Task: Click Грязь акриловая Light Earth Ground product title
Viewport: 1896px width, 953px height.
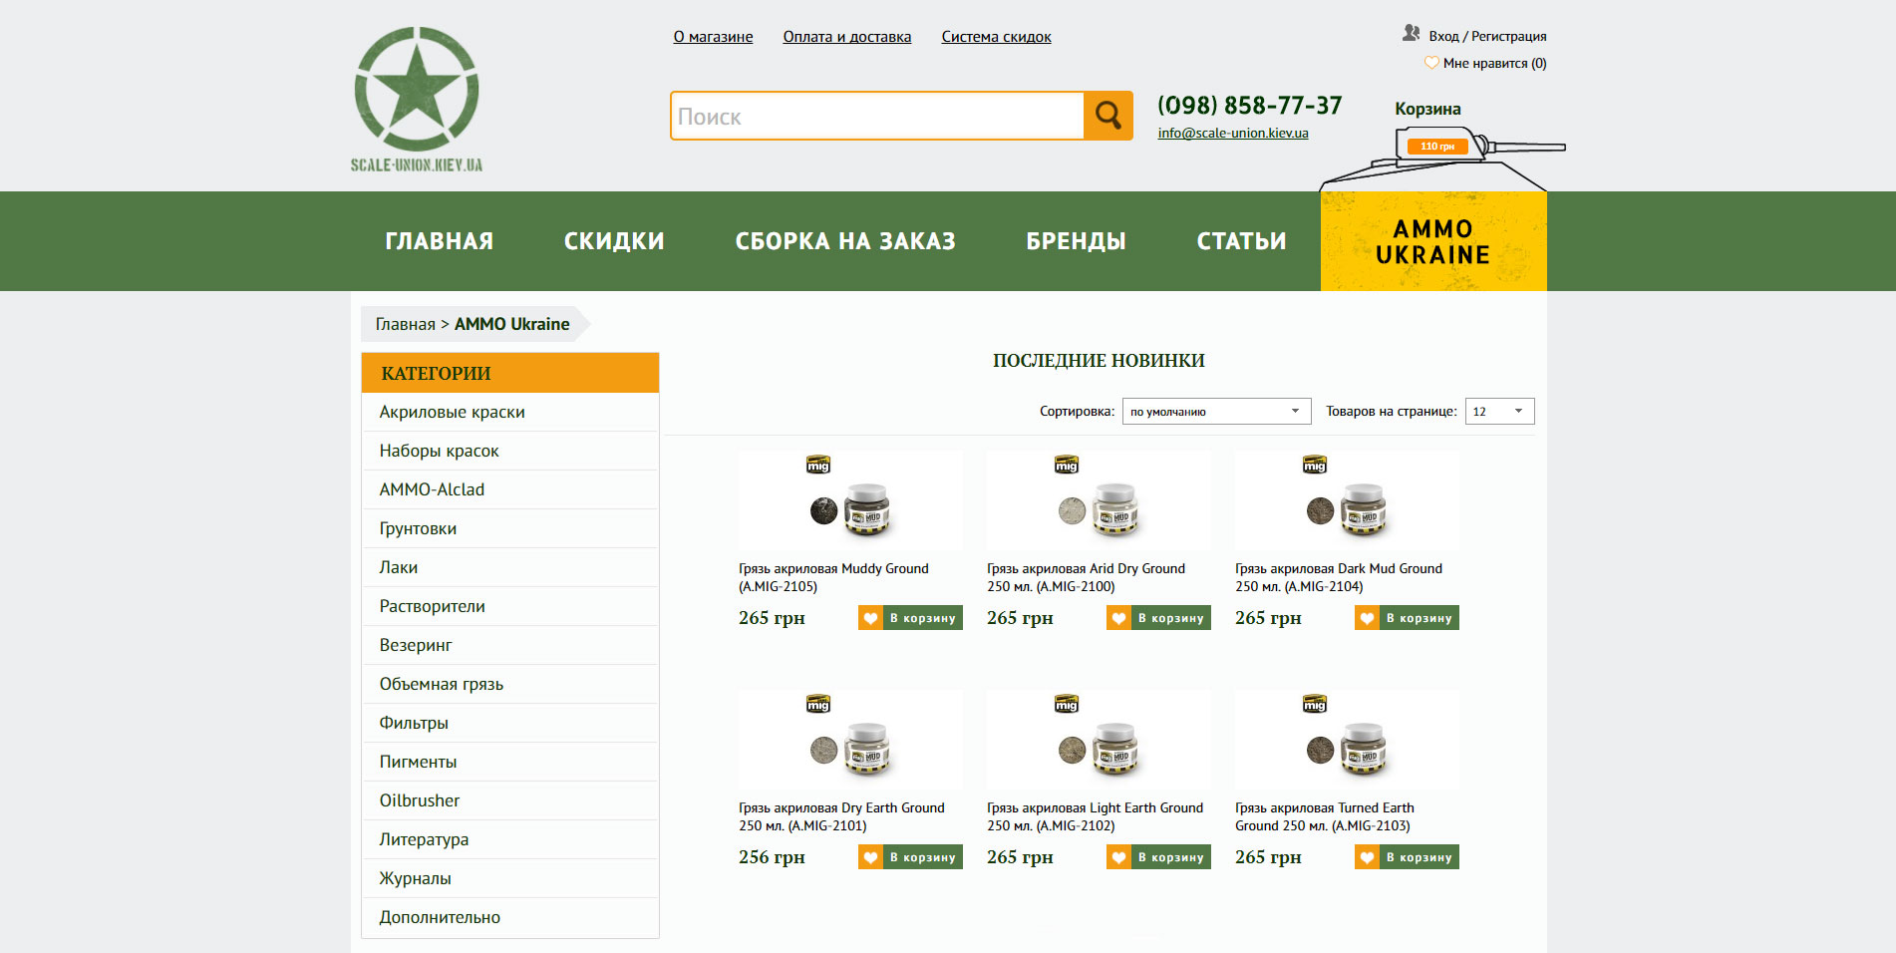Action: coord(1095,816)
